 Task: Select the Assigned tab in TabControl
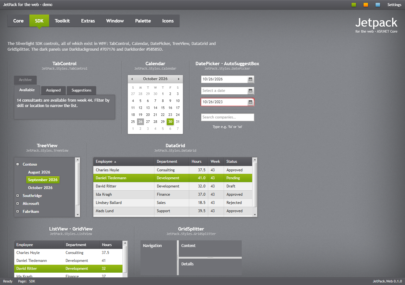click(53, 90)
